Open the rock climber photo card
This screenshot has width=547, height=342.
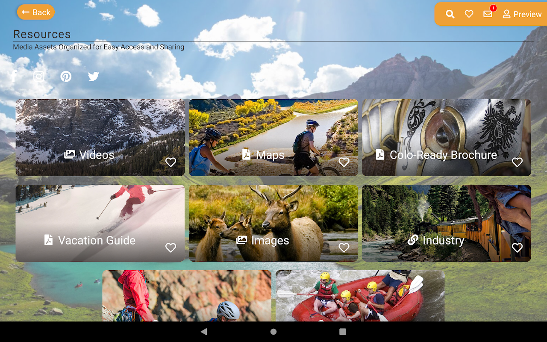(187, 296)
